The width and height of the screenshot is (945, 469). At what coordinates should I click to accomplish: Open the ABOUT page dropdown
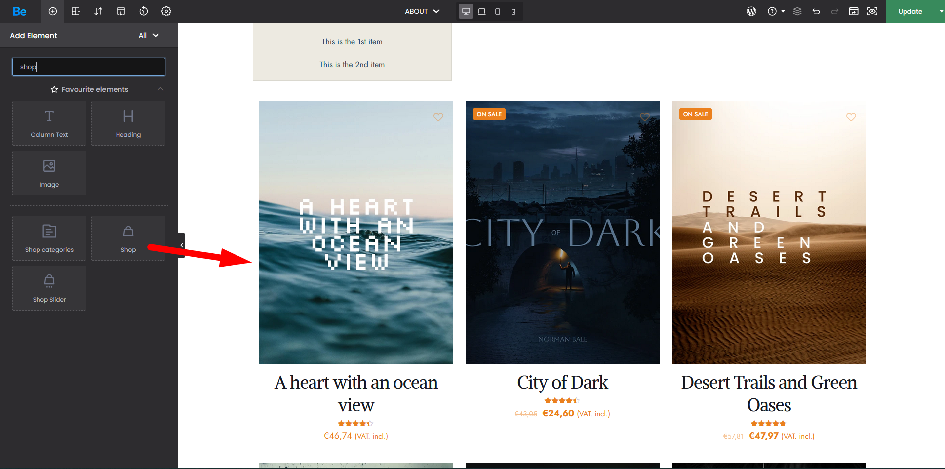(422, 11)
